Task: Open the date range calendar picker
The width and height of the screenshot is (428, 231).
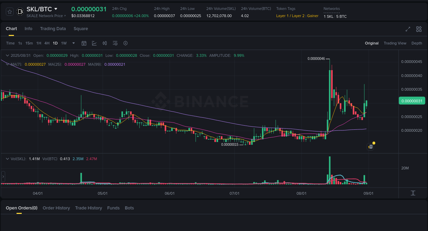Action: pos(84,43)
